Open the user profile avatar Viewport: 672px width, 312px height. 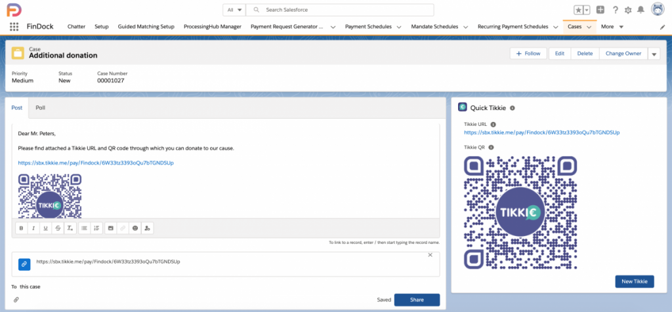658,9
